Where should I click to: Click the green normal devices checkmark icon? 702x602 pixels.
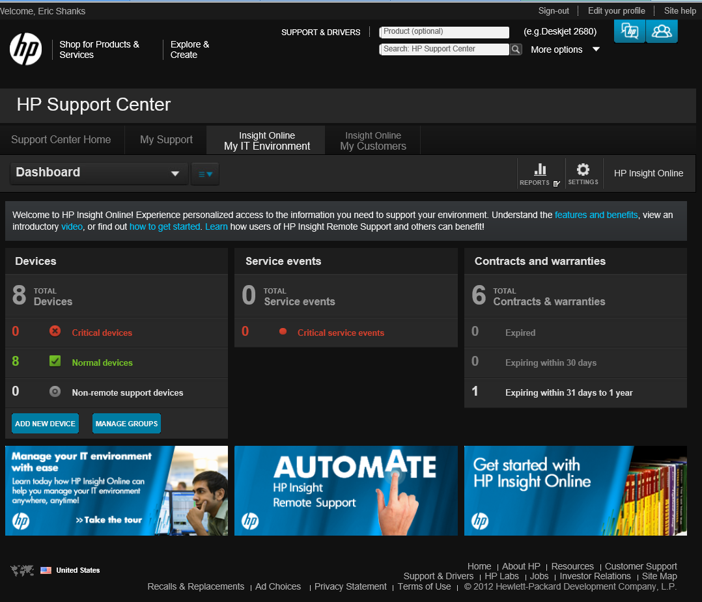tap(55, 362)
